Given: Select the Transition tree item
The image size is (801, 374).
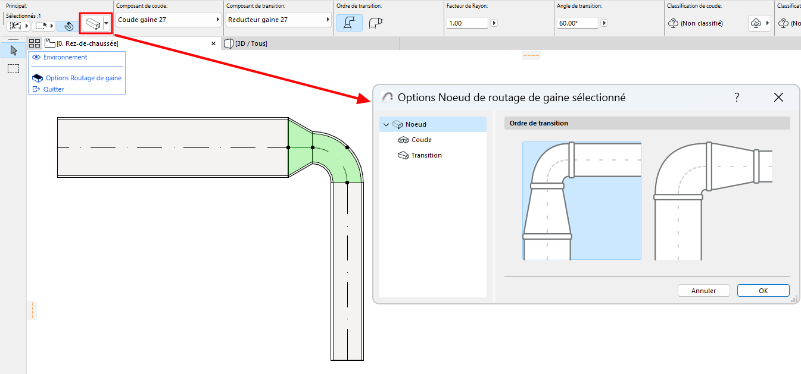Looking at the screenshot, I should pos(426,155).
